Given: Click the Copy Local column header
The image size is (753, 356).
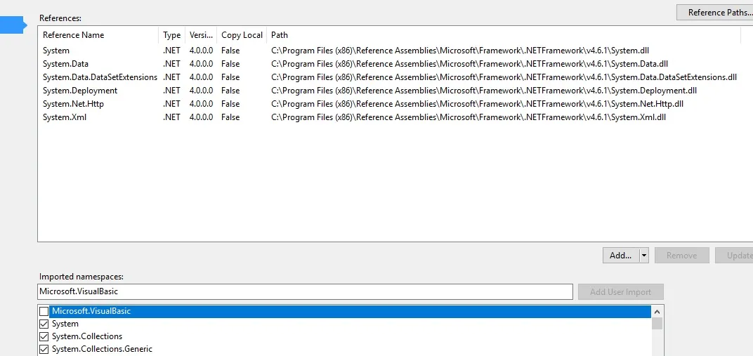Looking at the screenshot, I should [242, 35].
